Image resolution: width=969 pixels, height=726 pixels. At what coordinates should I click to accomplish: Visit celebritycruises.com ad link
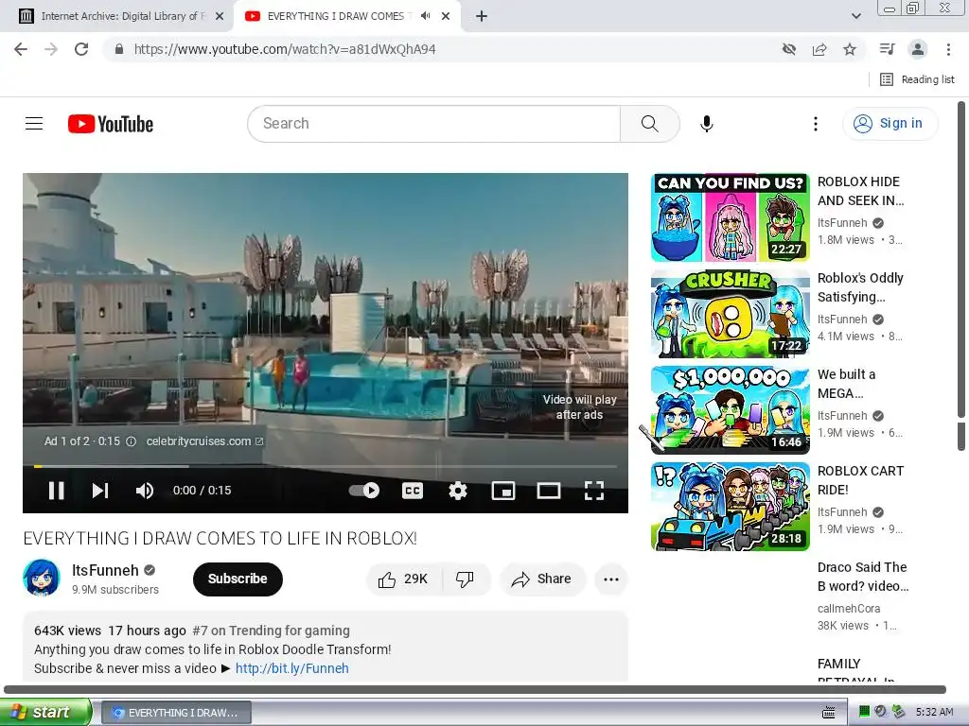(204, 441)
